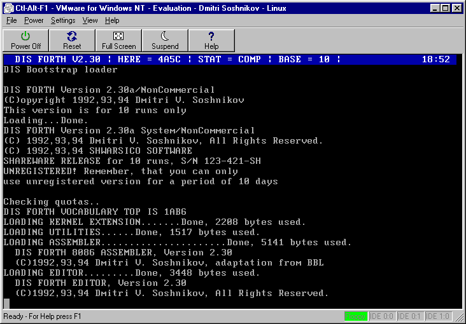The image size is (466, 324).
Task: Click the 'DIS Bootstrap loader' line
Action: point(60,70)
